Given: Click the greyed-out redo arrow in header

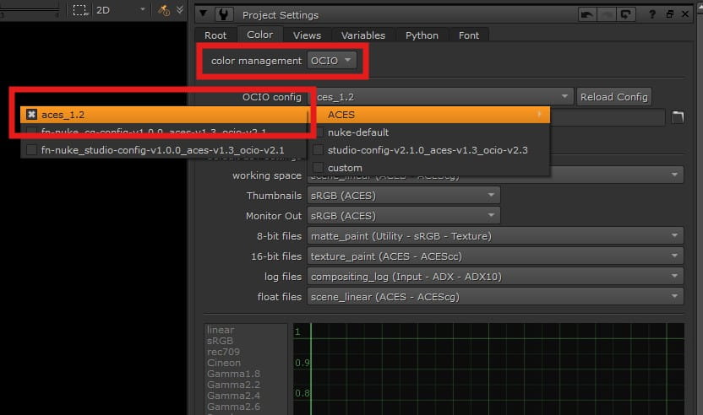Looking at the screenshot, I should pos(607,15).
